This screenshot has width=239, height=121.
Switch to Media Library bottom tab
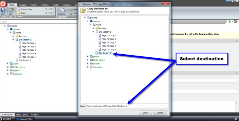point(22,114)
